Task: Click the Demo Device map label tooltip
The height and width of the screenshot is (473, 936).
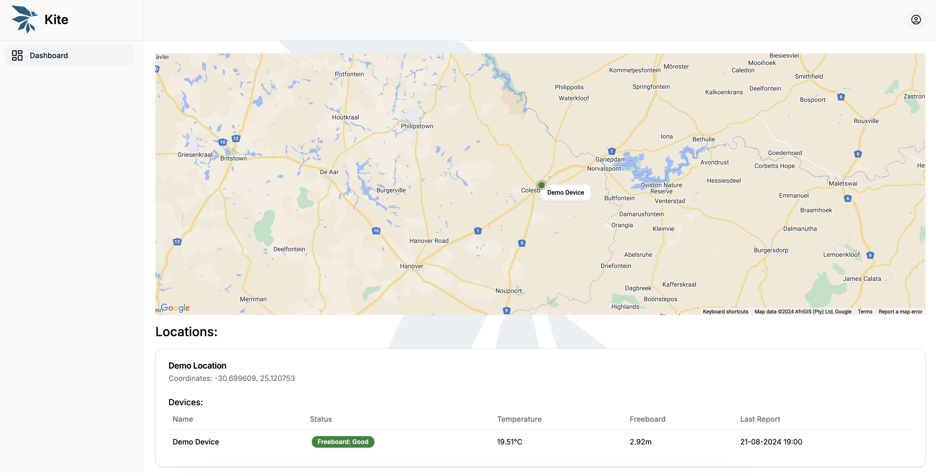Action: [565, 193]
